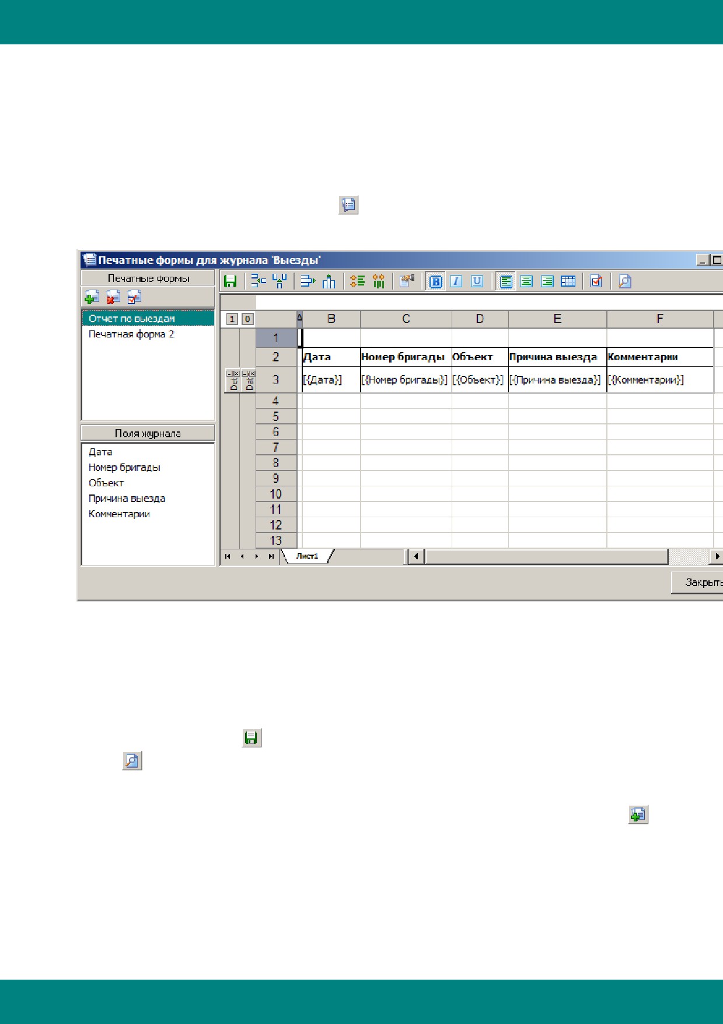723x1024 pixels.
Task: Click the '[{Комментарии}]' template cell
Action: pos(660,379)
